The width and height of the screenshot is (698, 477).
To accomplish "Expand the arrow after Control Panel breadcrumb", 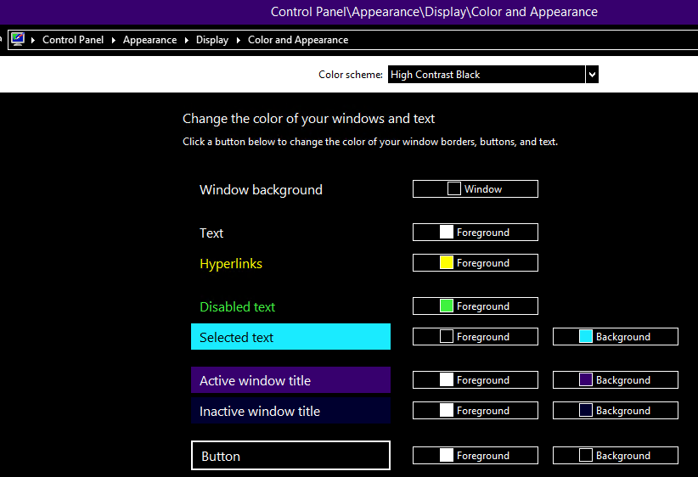I will tap(114, 40).
